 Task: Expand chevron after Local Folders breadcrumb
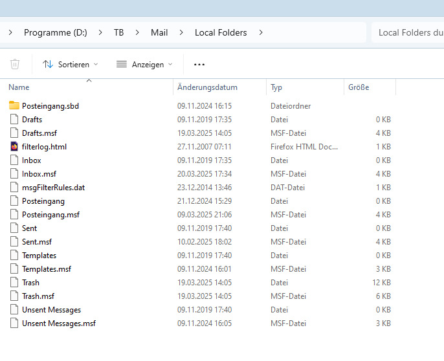pyautogui.click(x=261, y=32)
